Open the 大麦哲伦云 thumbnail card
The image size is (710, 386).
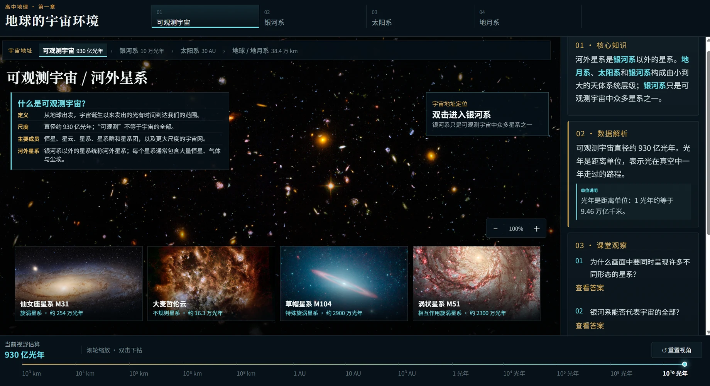(211, 283)
